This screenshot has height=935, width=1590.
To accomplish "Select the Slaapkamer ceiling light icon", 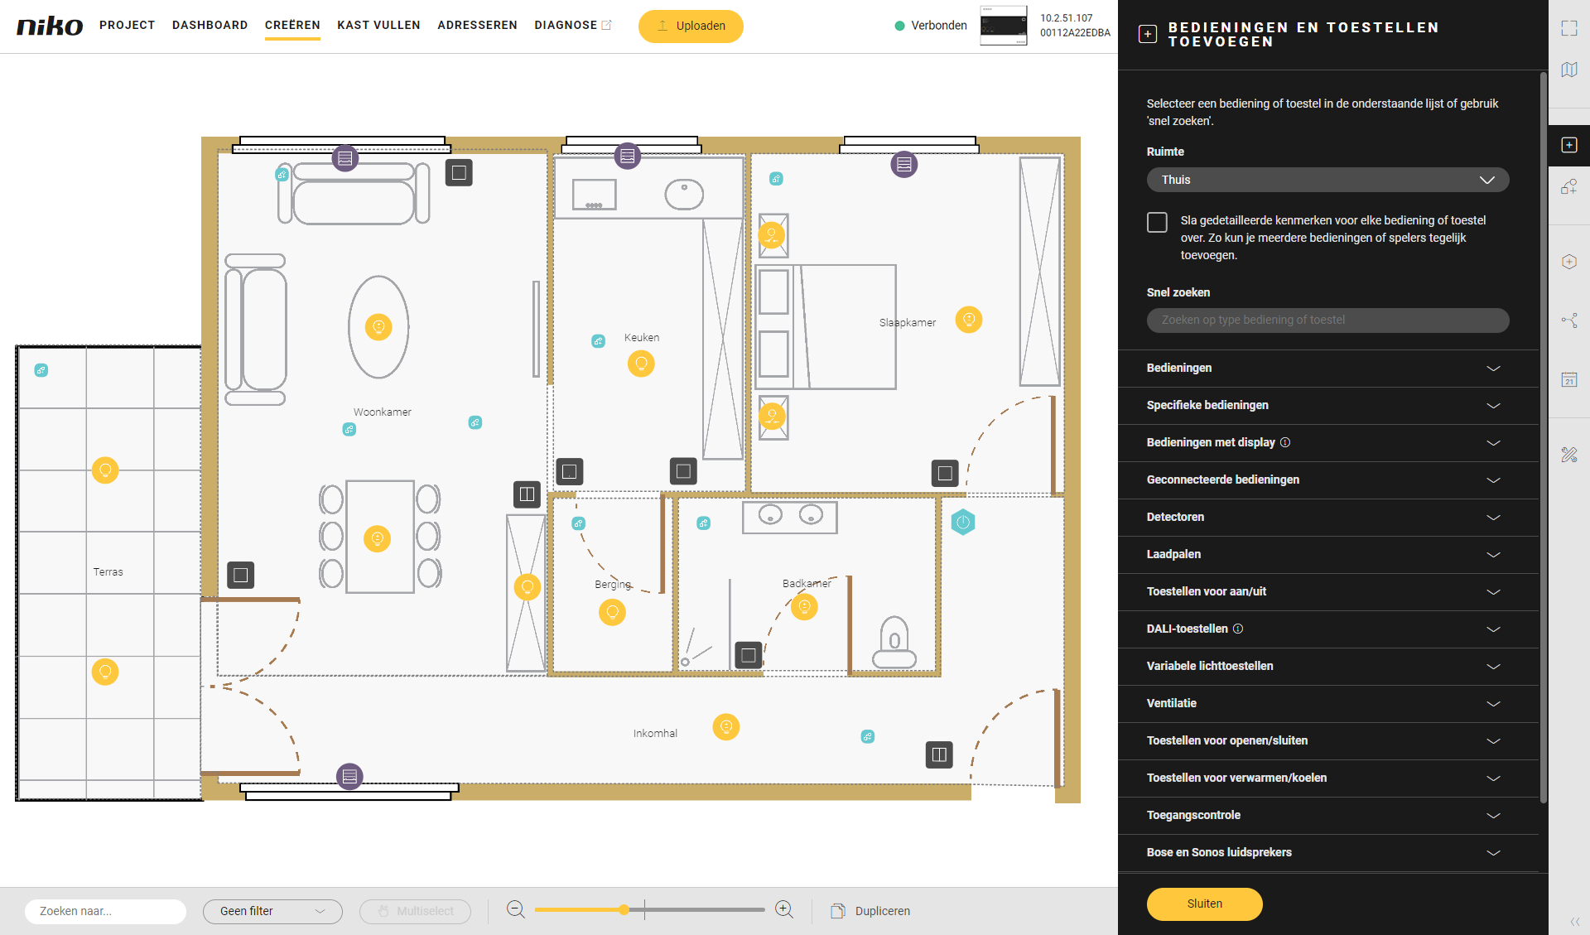I will coord(969,320).
